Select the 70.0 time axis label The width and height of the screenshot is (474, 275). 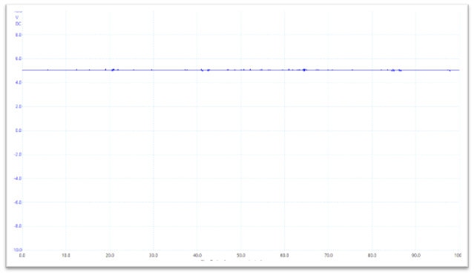point(329,255)
